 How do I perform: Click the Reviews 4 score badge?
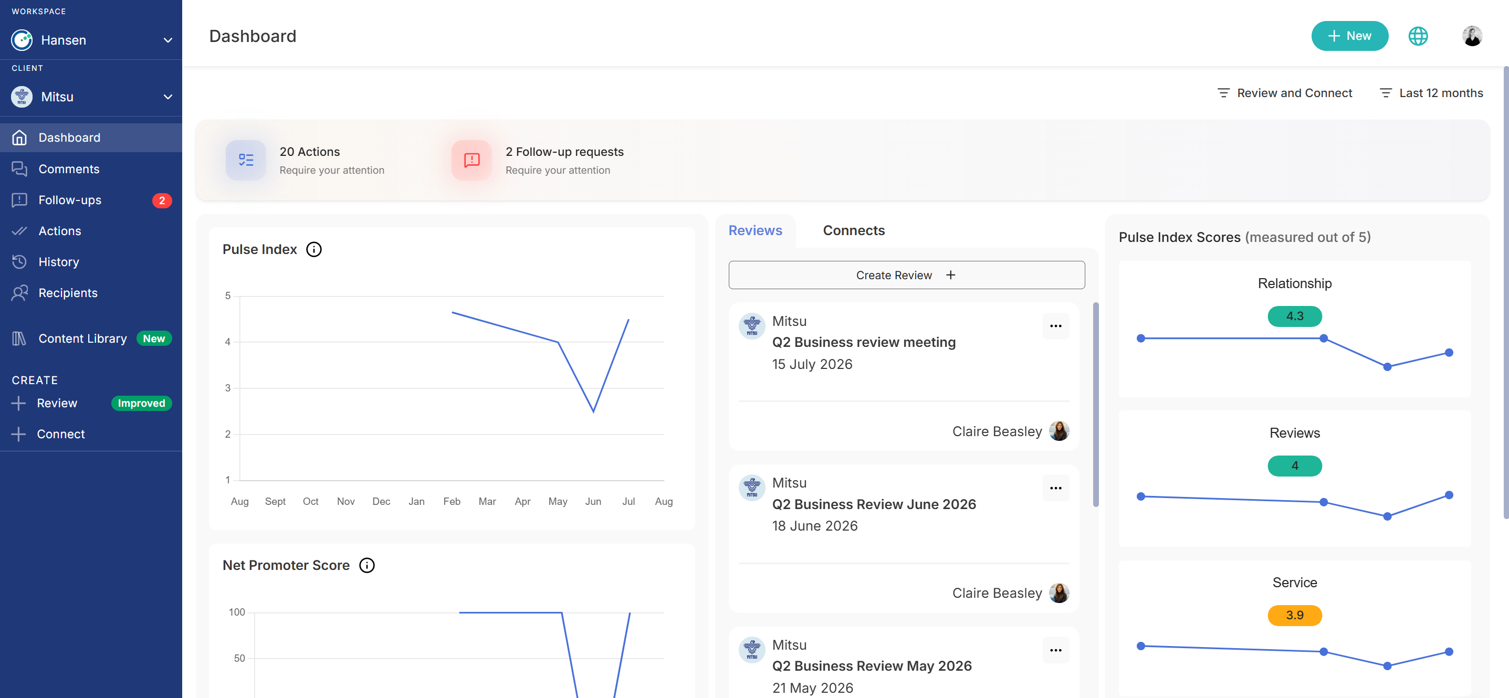click(1295, 466)
